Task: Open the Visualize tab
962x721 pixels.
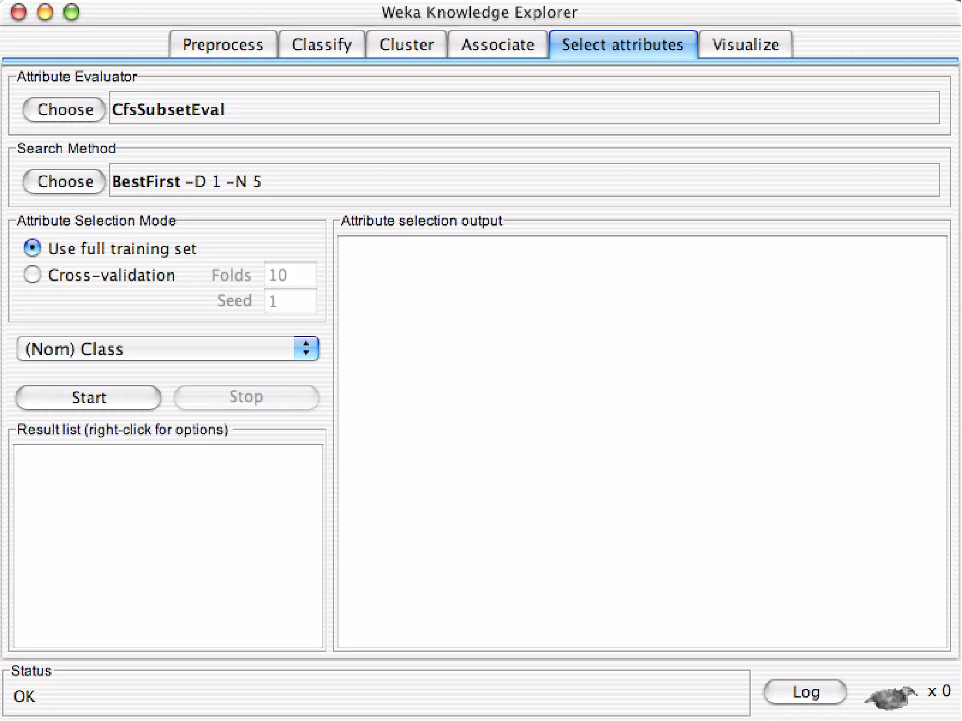Action: (745, 45)
